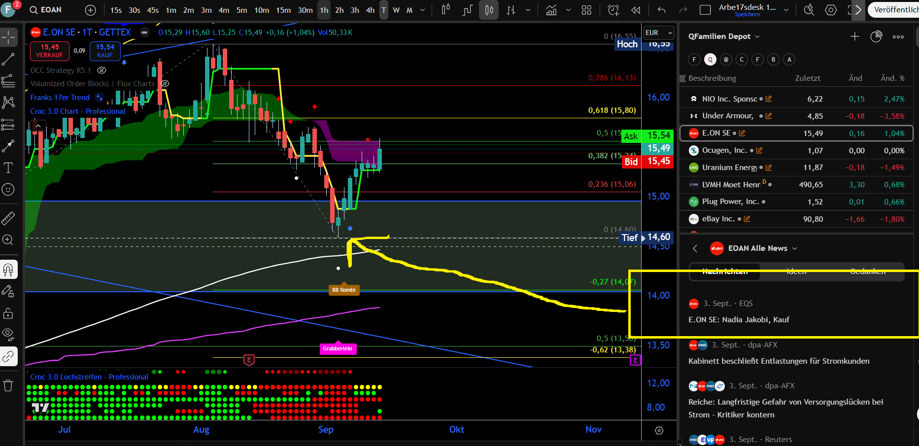
Task: Activate the magnet snapping mode
Action: tap(8, 270)
